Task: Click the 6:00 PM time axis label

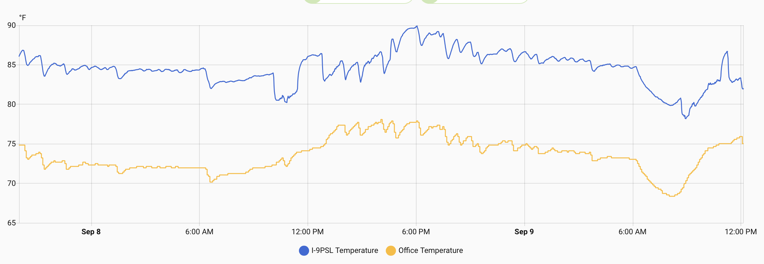Action: (x=416, y=232)
